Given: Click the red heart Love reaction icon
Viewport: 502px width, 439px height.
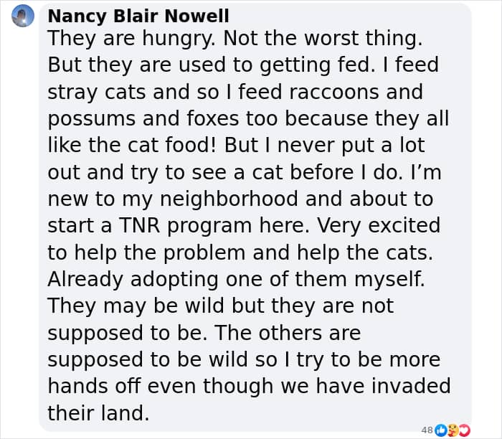Looking at the screenshot, I should 463,430.
